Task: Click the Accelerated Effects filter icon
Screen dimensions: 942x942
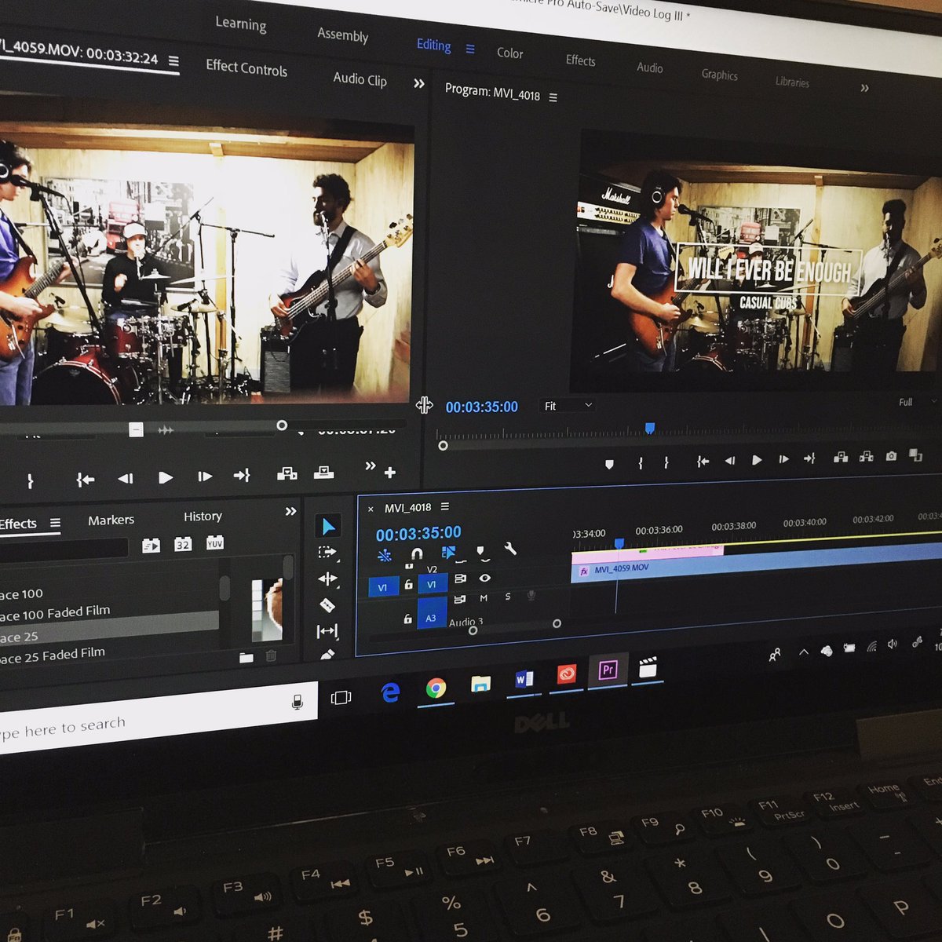Action: click(151, 545)
